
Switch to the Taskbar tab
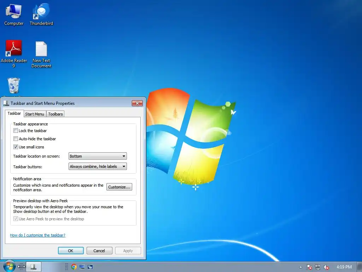[14, 113]
